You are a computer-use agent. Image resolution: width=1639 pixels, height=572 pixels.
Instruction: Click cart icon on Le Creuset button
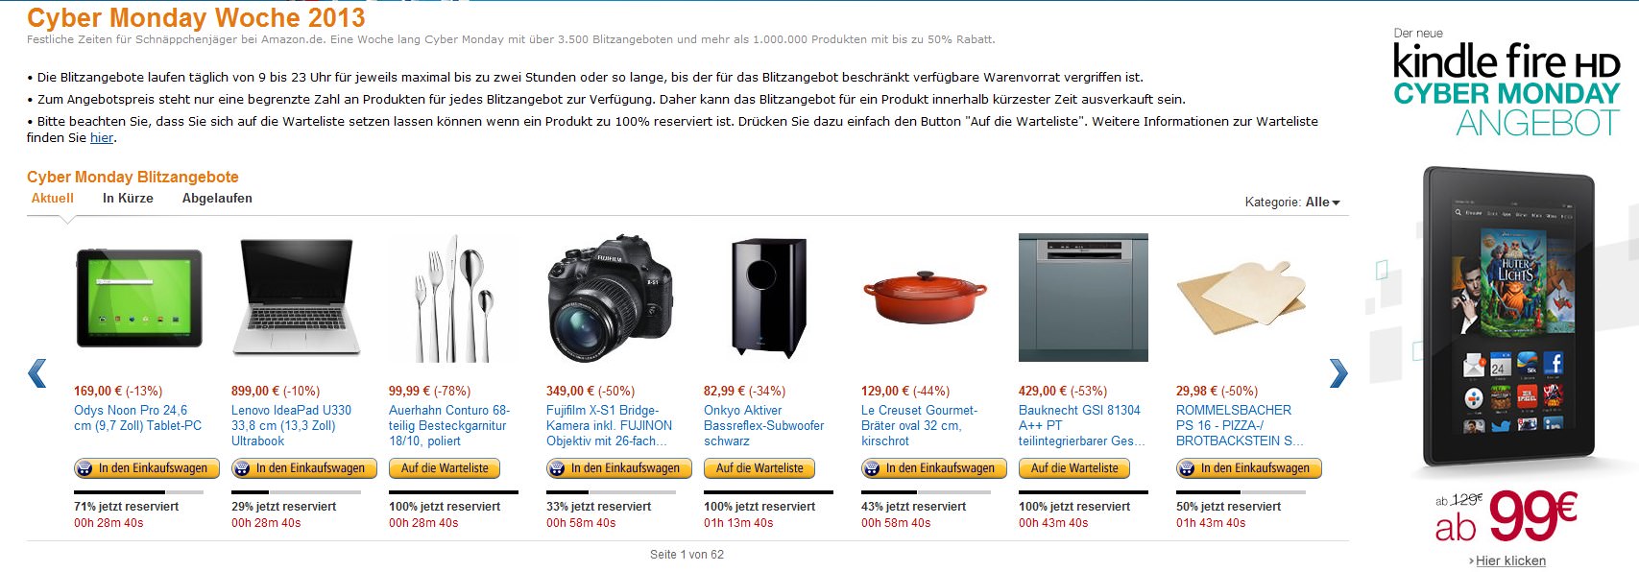click(x=872, y=468)
